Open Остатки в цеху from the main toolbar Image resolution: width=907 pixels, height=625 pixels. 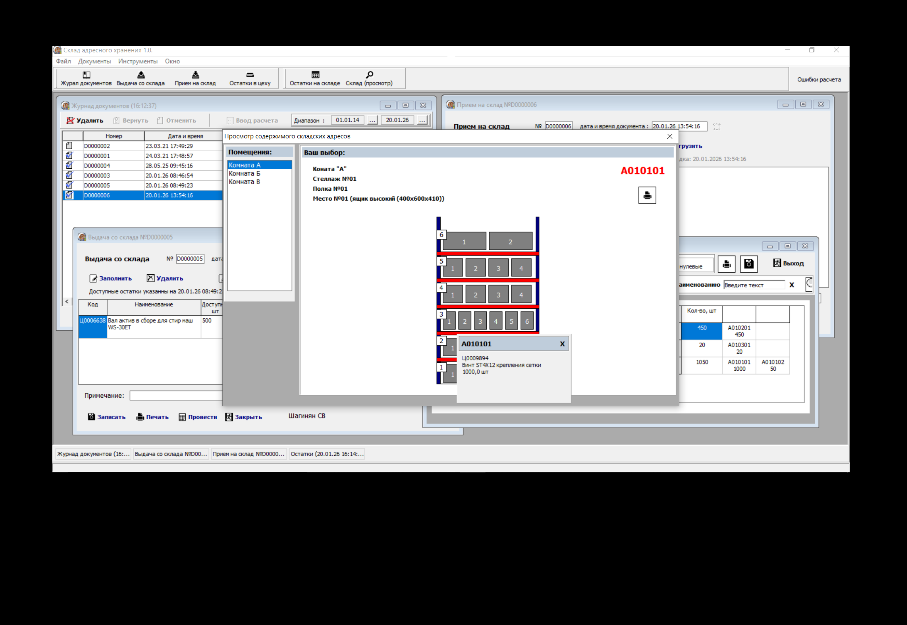[x=250, y=79]
